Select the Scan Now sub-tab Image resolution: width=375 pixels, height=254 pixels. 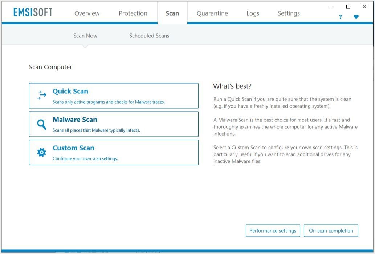(85, 36)
